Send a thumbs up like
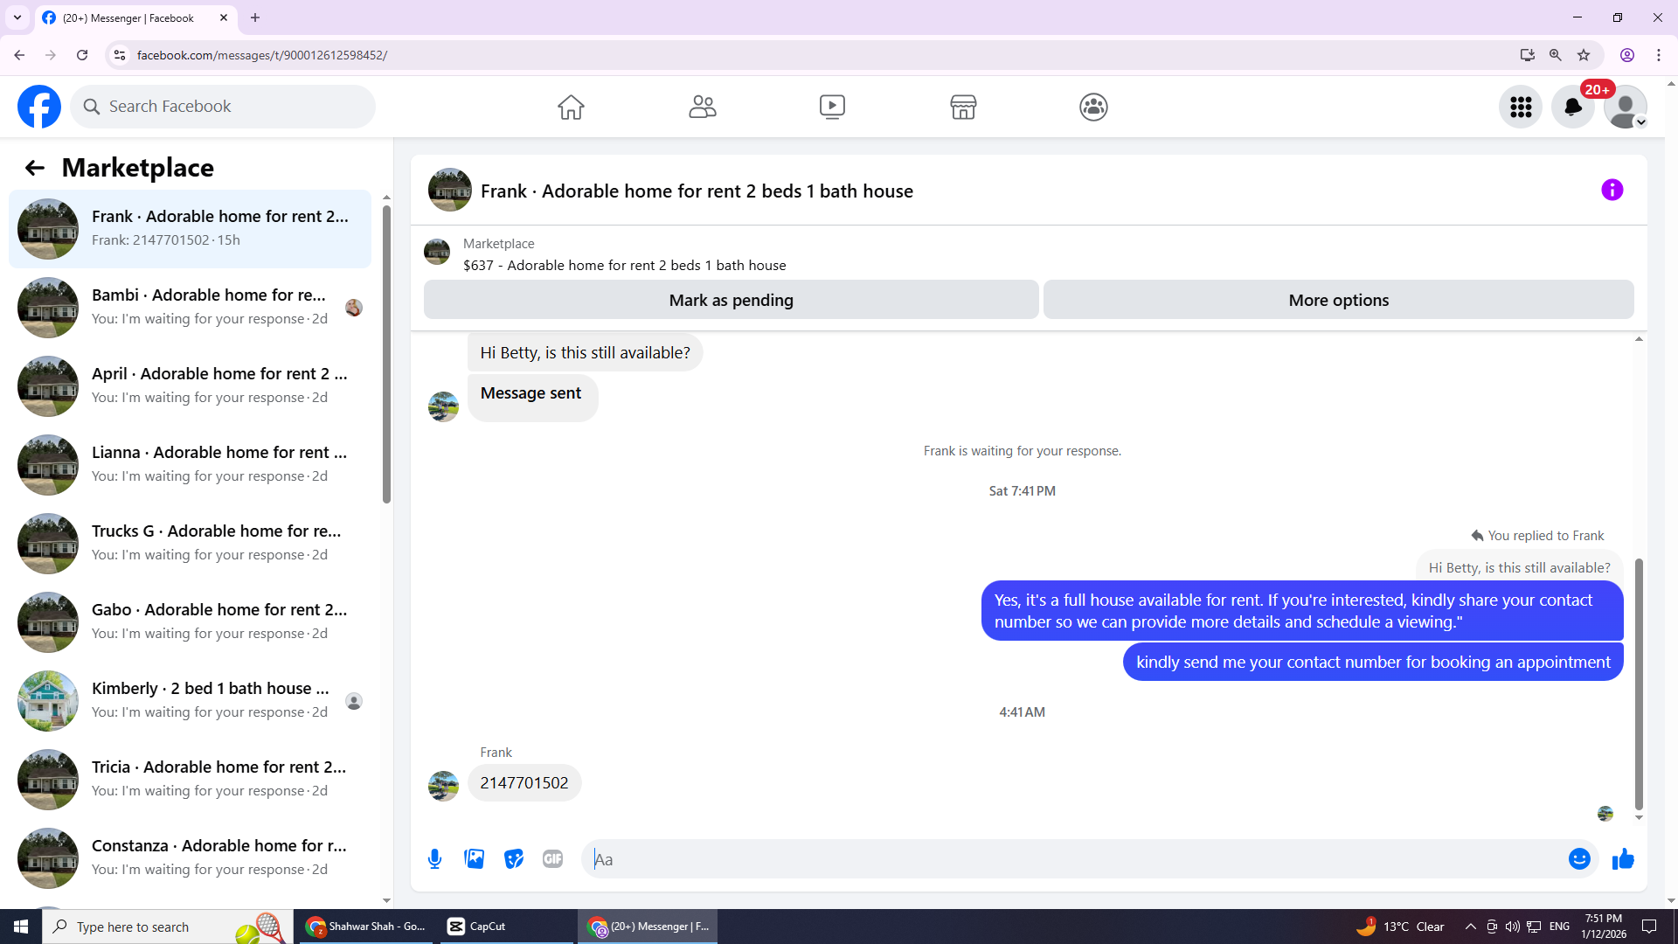The width and height of the screenshot is (1678, 944). pos(1623,859)
